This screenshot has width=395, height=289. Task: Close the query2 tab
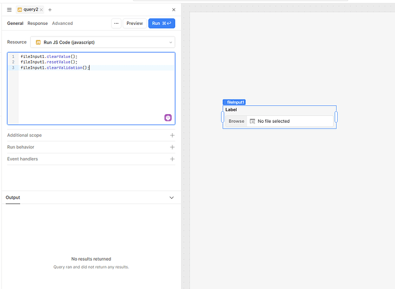pyautogui.click(x=41, y=10)
